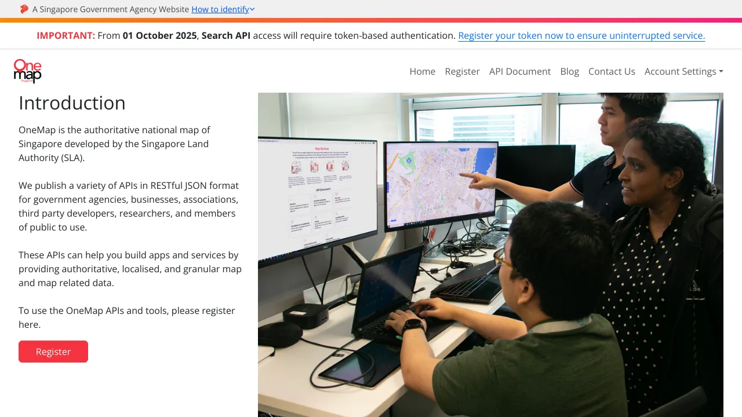This screenshot has height=417, width=742.
Task: Open the Contact Us page
Action: (612, 71)
